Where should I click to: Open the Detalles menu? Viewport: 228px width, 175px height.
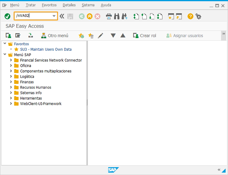(69, 5)
